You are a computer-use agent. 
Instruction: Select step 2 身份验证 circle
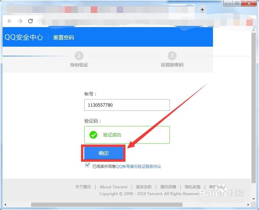click(79, 56)
